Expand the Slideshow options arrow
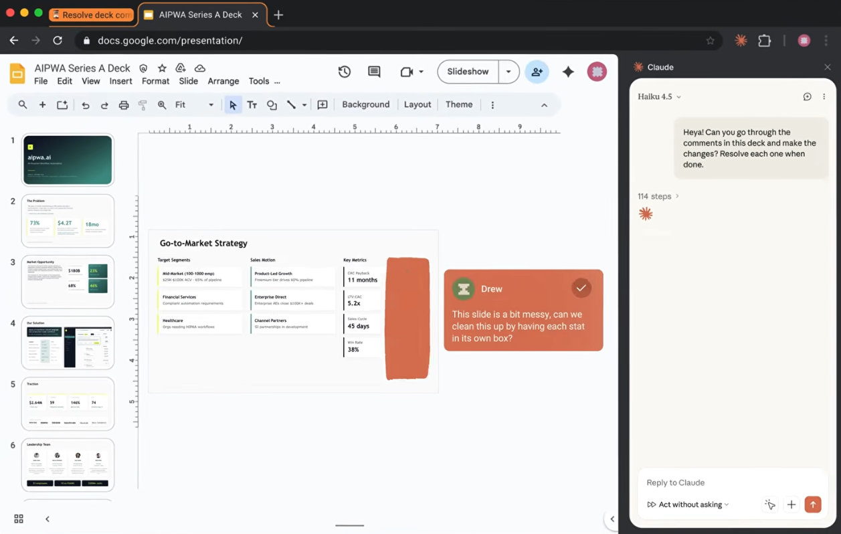Viewport: 841px width, 534px height. pyautogui.click(x=508, y=72)
